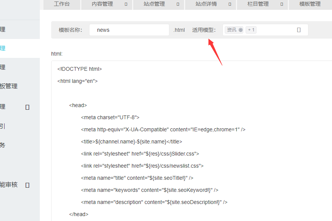Close the 站点管理 tab
The image size is (332, 221).
pos(178,4)
